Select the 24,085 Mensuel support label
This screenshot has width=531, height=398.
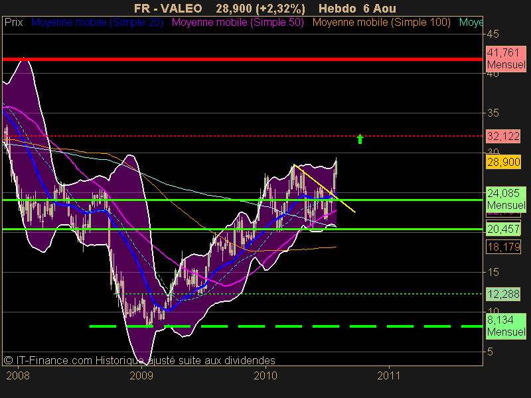click(x=506, y=199)
